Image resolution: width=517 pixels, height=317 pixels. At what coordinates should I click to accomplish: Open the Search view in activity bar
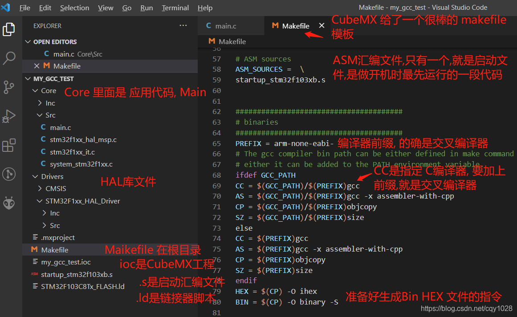[x=9, y=58]
